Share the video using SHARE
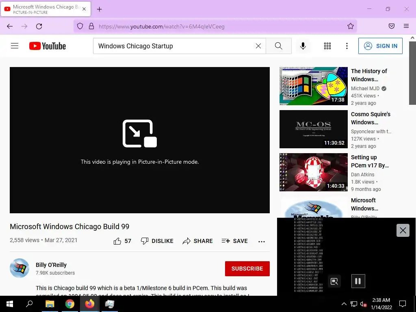The image size is (416, 312). pyautogui.click(x=198, y=241)
